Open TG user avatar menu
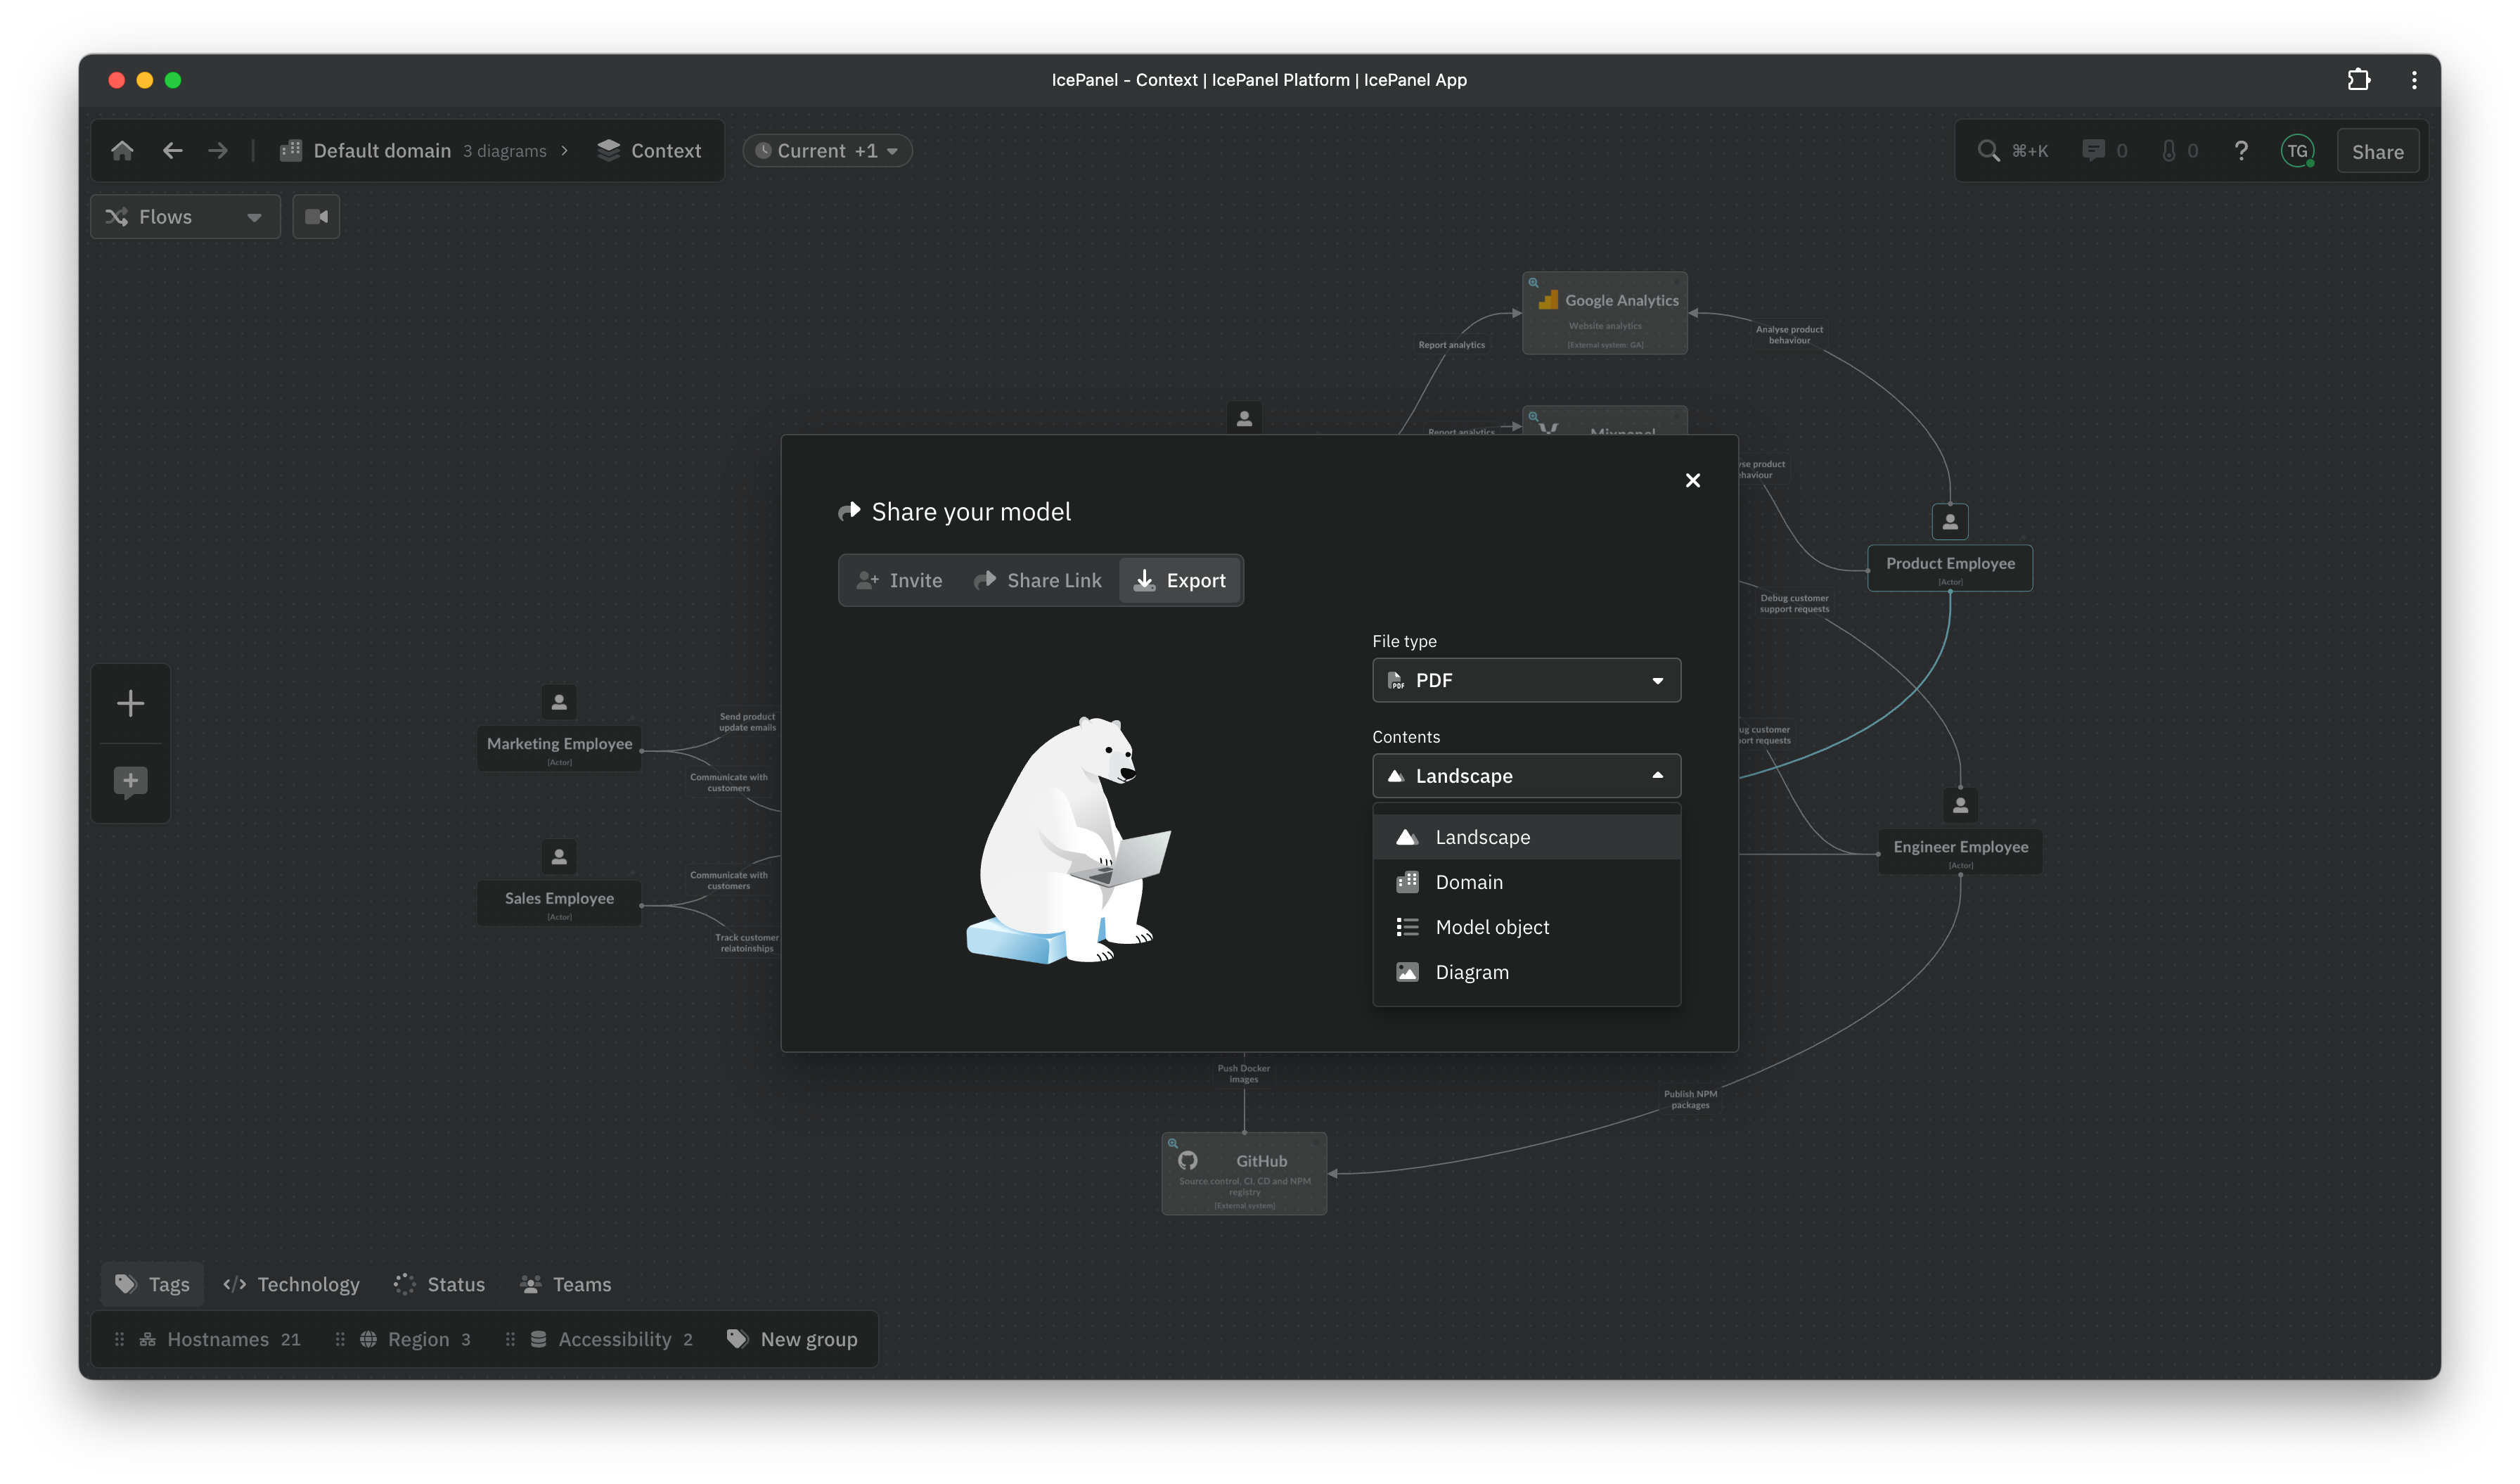This screenshot has width=2520, height=1484. click(2297, 152)
